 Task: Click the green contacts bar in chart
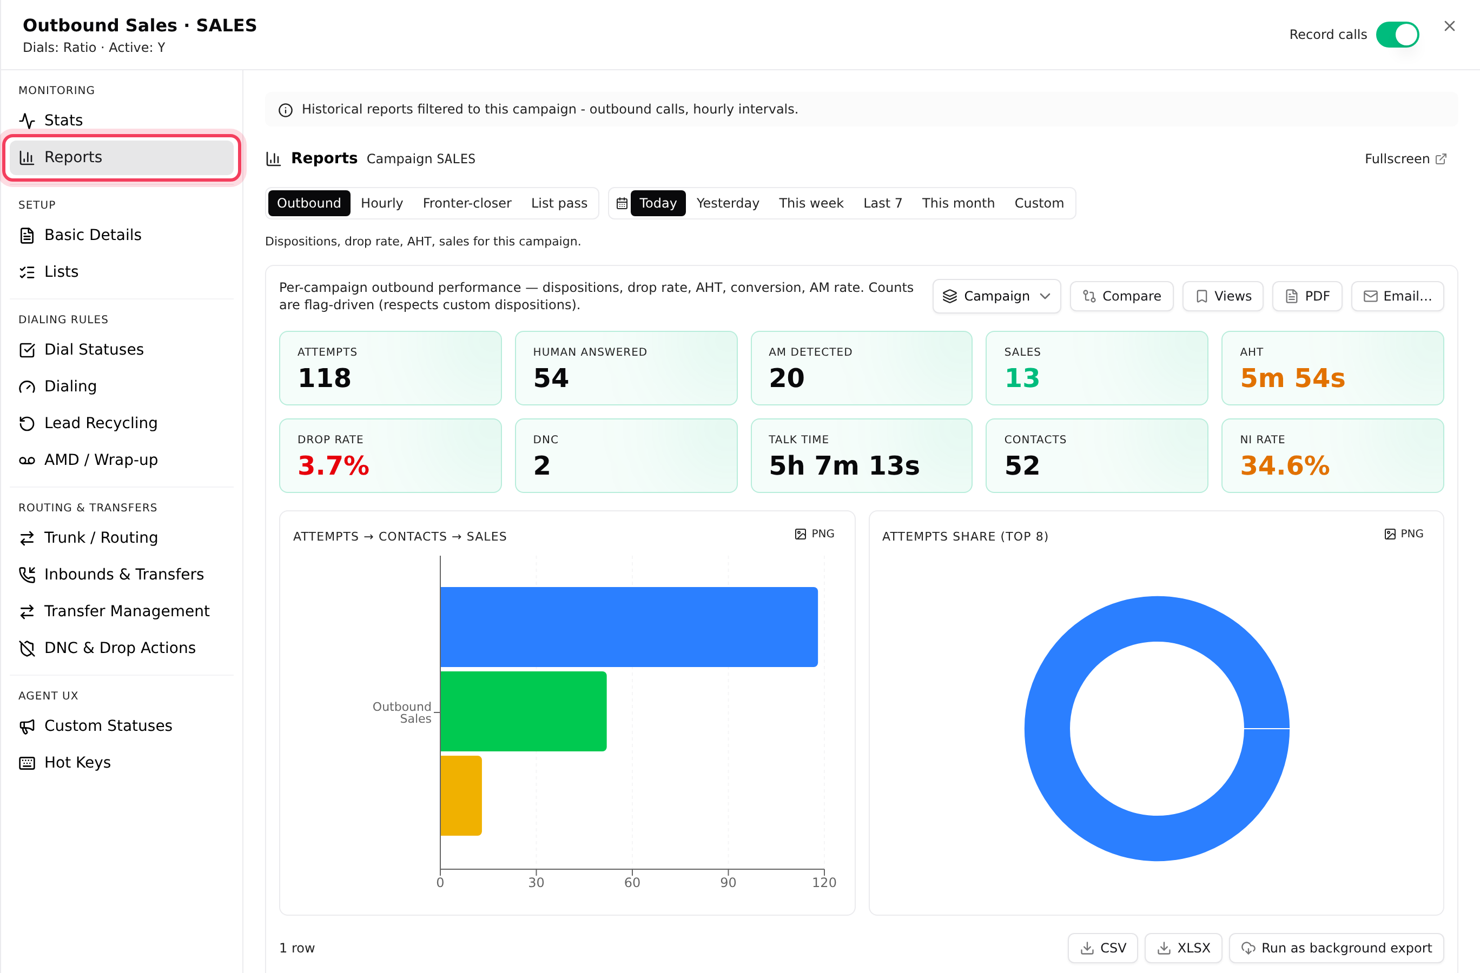coord(524,711)
